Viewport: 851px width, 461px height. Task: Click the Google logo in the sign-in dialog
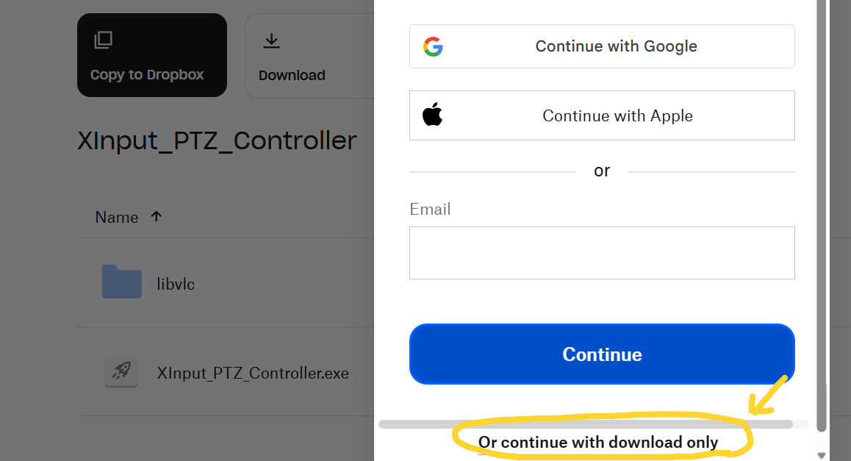click(x=434, y=46)
